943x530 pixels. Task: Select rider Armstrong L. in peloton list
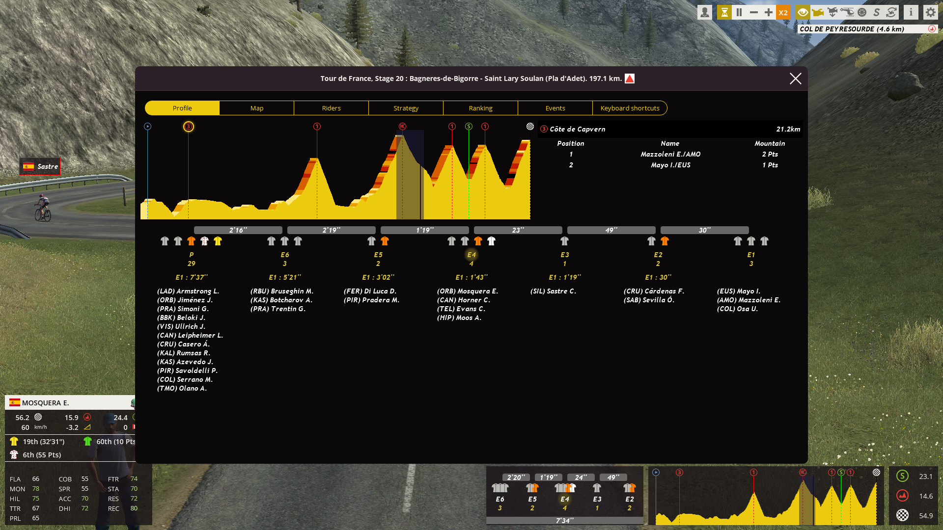point(188,291)
